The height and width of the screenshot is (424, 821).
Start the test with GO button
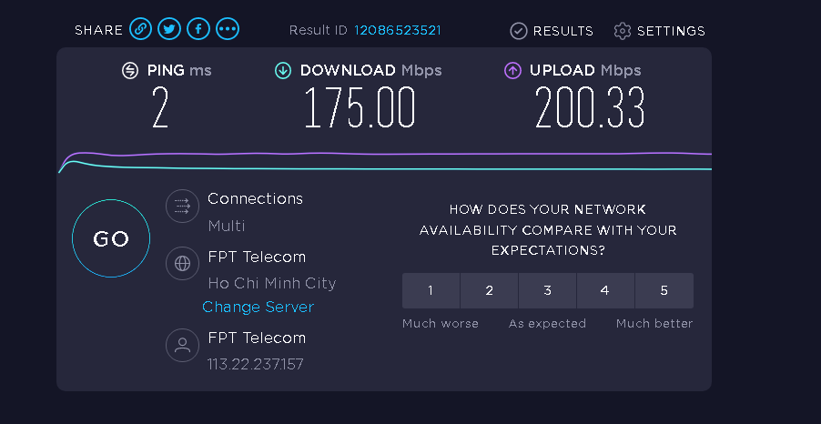(111, 238)
